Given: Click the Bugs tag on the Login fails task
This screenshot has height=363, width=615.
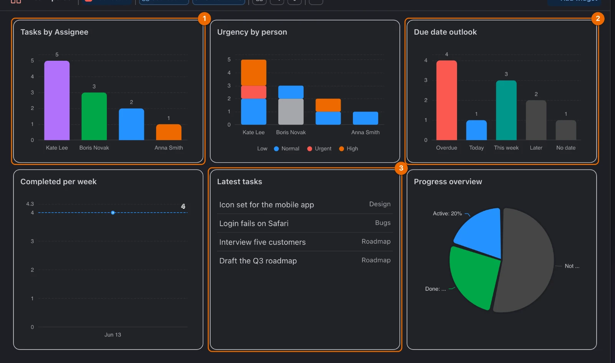Looking at the screenshot, I should (x=383, y=223).
